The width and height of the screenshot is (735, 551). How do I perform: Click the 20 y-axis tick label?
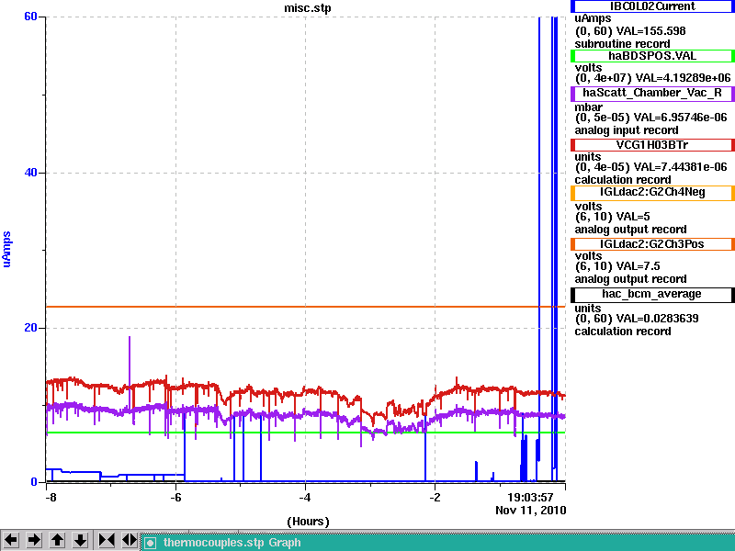(30, 328)
